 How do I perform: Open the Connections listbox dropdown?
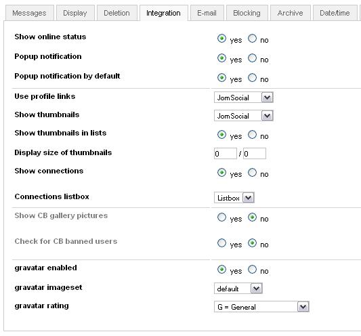point(234,198)
